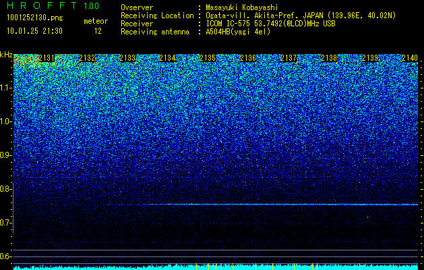Image resolution: width=424 pixels, height=270 pixels.
Task: Click the 2131 time label
Action: pyautogui.click(x=47, y=58)
